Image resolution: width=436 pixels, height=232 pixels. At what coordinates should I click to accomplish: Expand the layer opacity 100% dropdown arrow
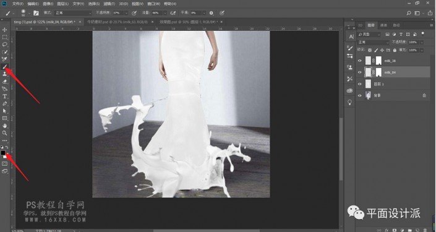[x=422, y=42]
